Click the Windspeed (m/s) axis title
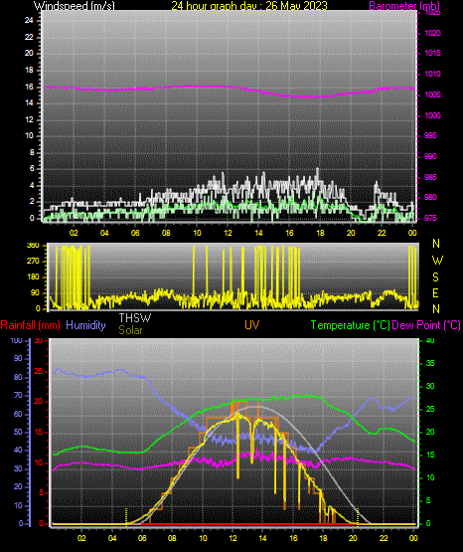Screen dimensions: 463x552 (75, 5)
